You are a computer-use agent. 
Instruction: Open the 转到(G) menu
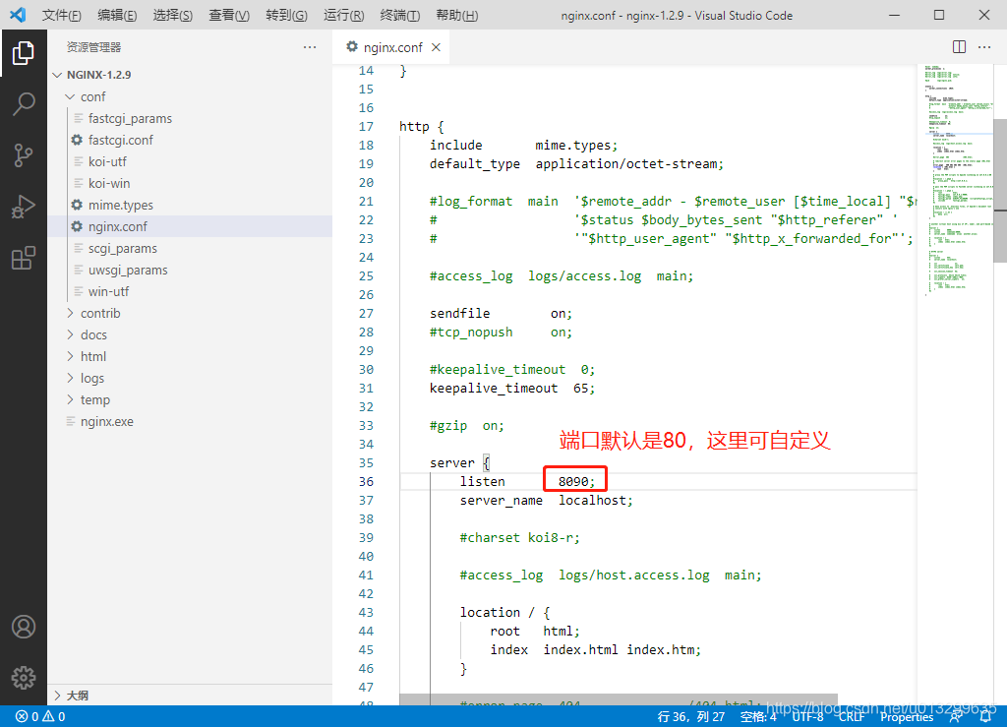point(286,16)
